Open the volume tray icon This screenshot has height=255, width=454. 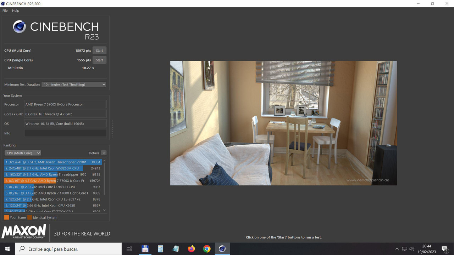412,249
